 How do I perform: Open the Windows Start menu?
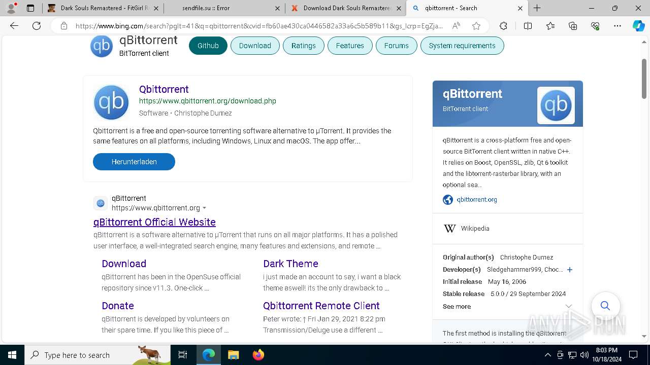tap(12, 355)
